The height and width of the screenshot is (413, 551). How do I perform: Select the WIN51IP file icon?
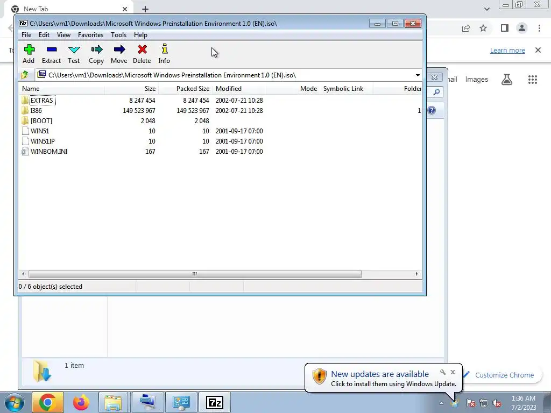pyautogui.click(x=25, y=141)
